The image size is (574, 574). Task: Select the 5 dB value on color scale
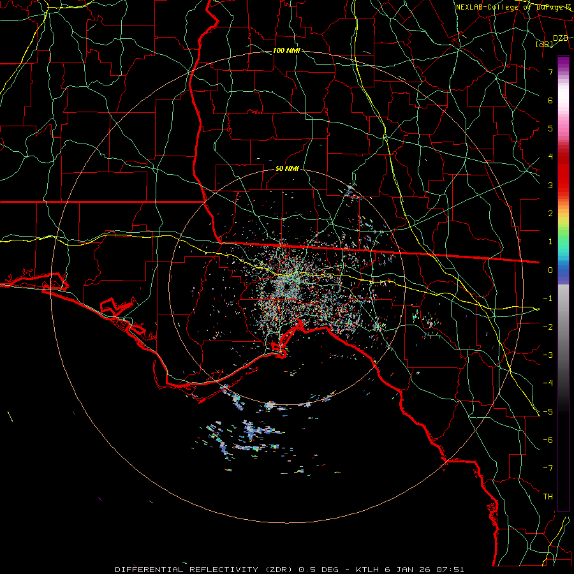(x=550, y=128)
